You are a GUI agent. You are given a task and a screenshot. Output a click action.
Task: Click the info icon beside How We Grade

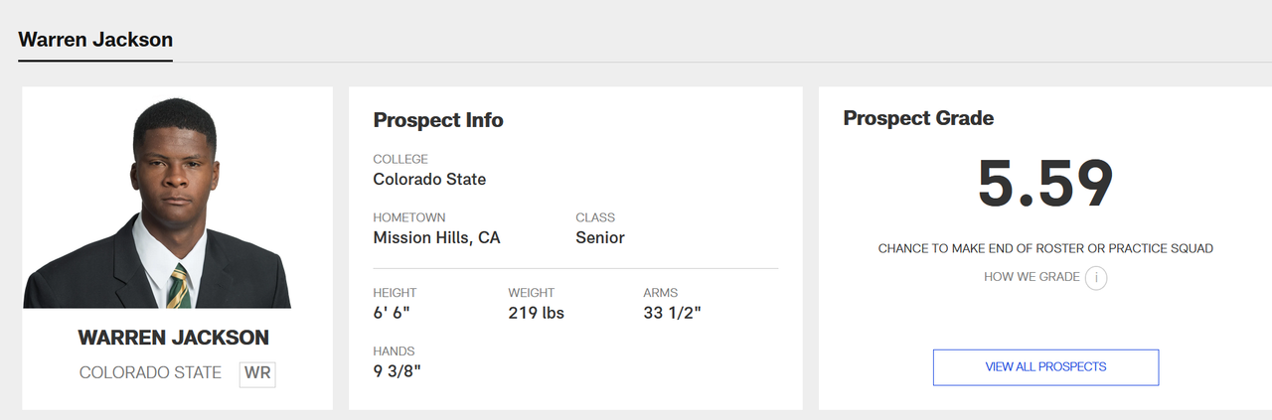pos(1096,278)
